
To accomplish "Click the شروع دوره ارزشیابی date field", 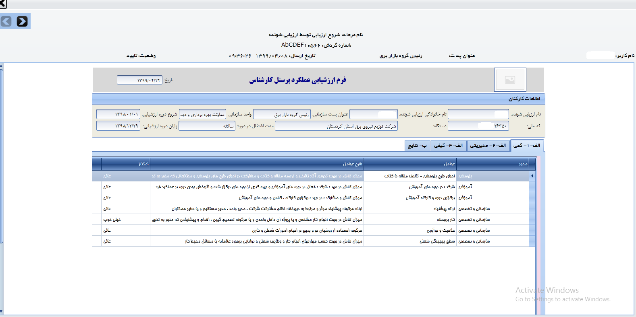I will tap(118, 114).
